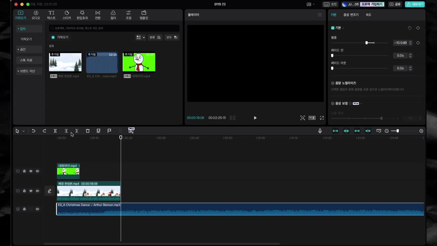Click the trash Delete icon in timeline toolbar
Viewport: 437px width, 246px height.
point(87,131)
